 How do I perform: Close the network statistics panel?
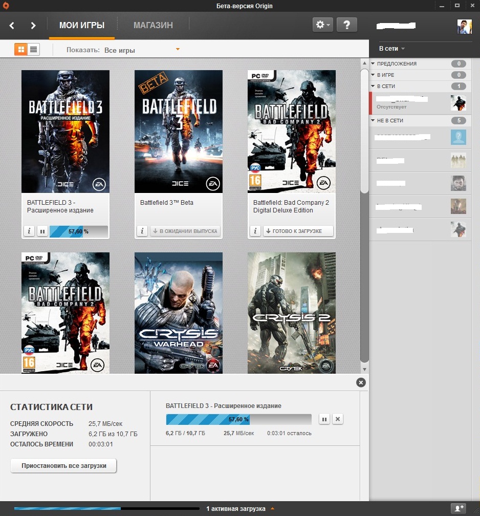(361, 382)
